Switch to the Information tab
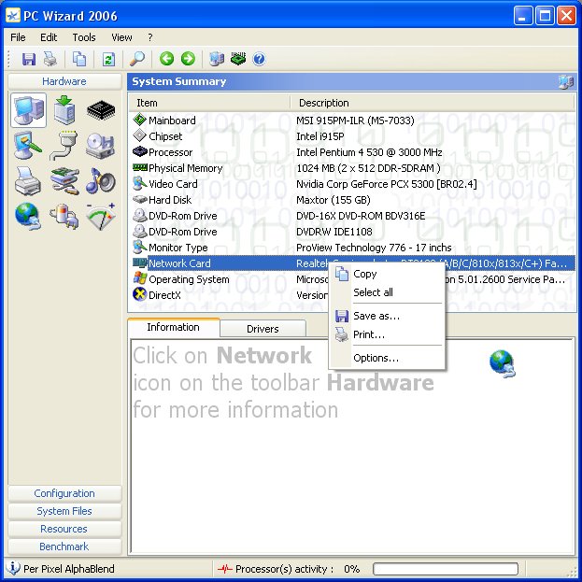 tap(174, 327)
